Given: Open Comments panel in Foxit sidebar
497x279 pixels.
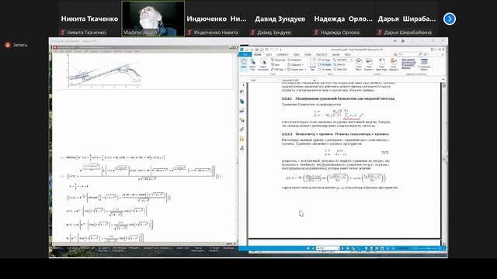Looking at the screenshot, I should tap(242, 120).
